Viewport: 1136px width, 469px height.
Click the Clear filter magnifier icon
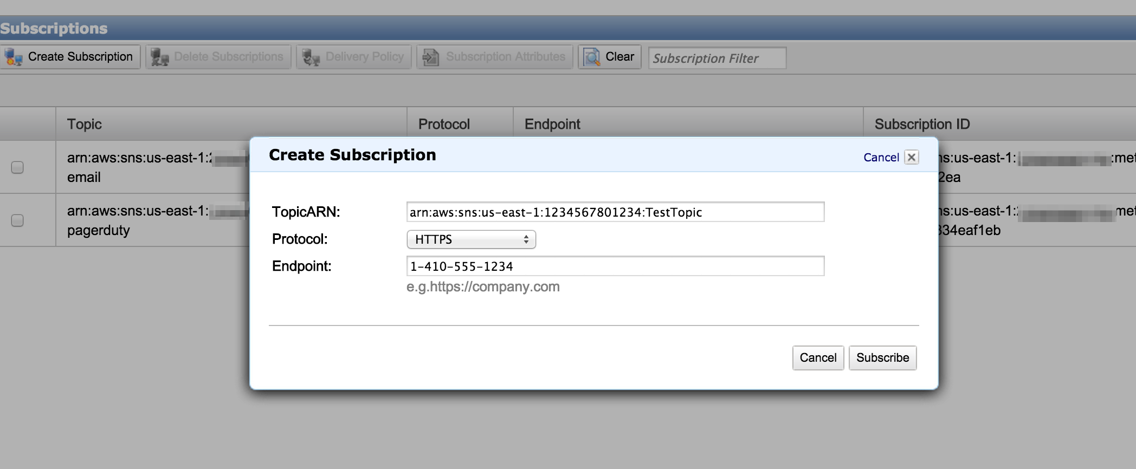coord(591,57)
